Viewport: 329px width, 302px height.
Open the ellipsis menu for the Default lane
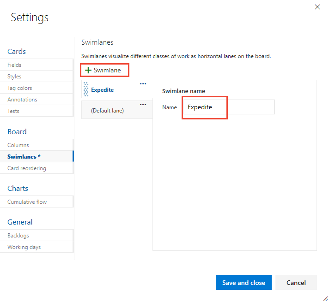(143, 104)
